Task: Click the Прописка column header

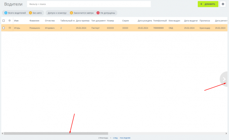Action: (205, 21)
